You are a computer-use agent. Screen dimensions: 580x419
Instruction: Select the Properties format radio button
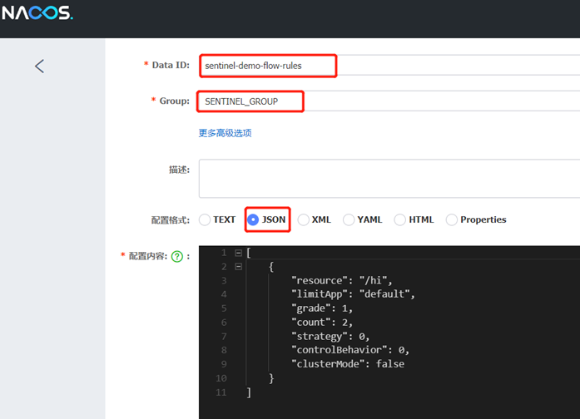[x=451, y=219]
